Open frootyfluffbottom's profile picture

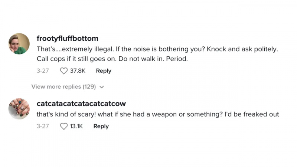[19, 44]
